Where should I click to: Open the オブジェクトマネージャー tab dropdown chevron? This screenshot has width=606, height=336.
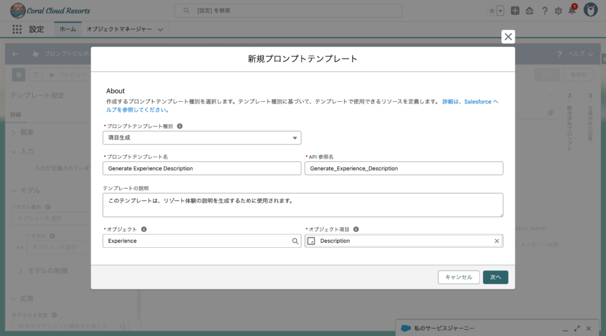tap(160, 29)
